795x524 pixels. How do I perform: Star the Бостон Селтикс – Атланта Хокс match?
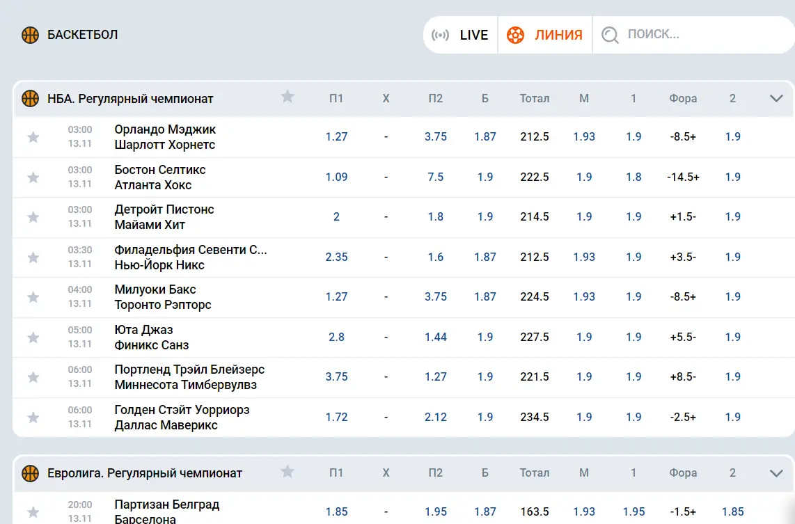point(33,177)
